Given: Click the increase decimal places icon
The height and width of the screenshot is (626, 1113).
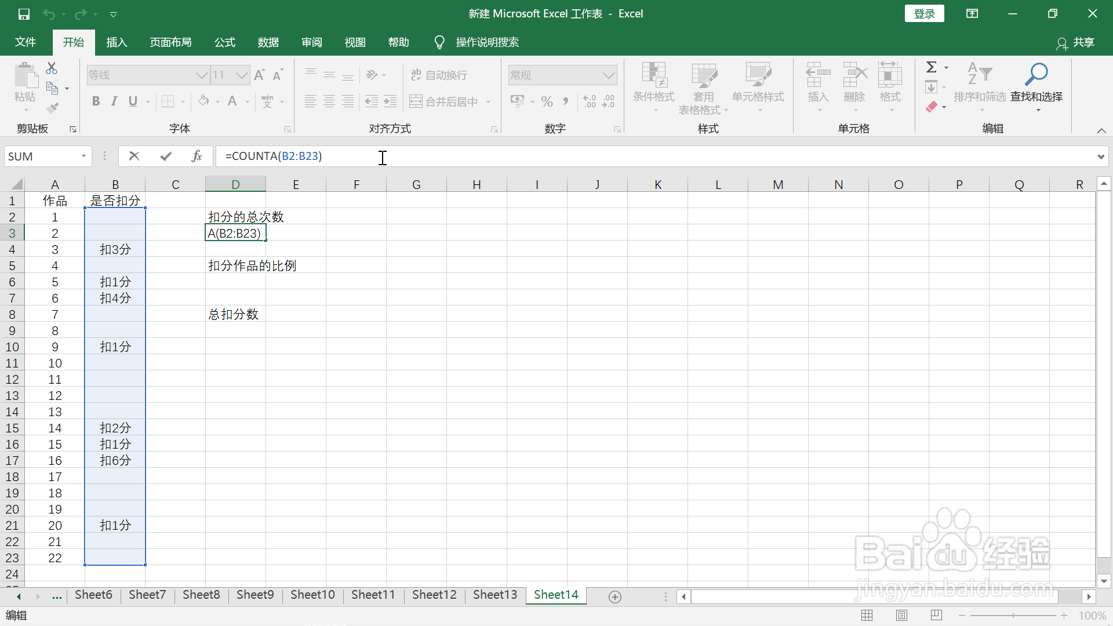Looking at the screenshot, I should point(589,101).
